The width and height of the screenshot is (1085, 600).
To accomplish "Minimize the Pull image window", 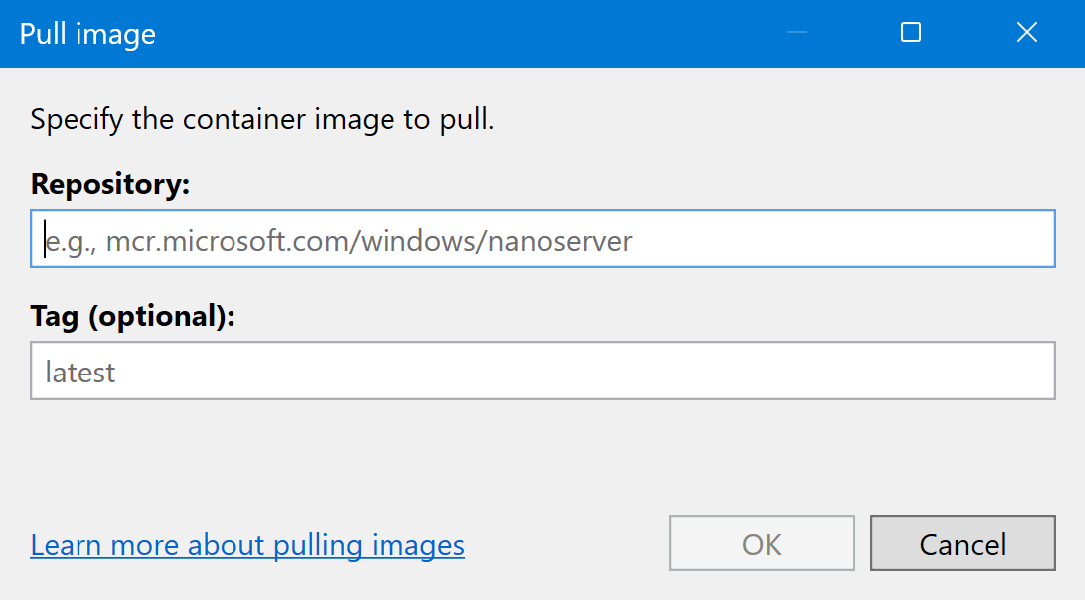I will (796, 33).
